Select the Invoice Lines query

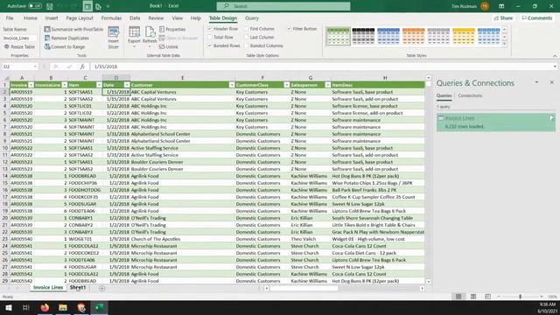[x=496, y=122]
